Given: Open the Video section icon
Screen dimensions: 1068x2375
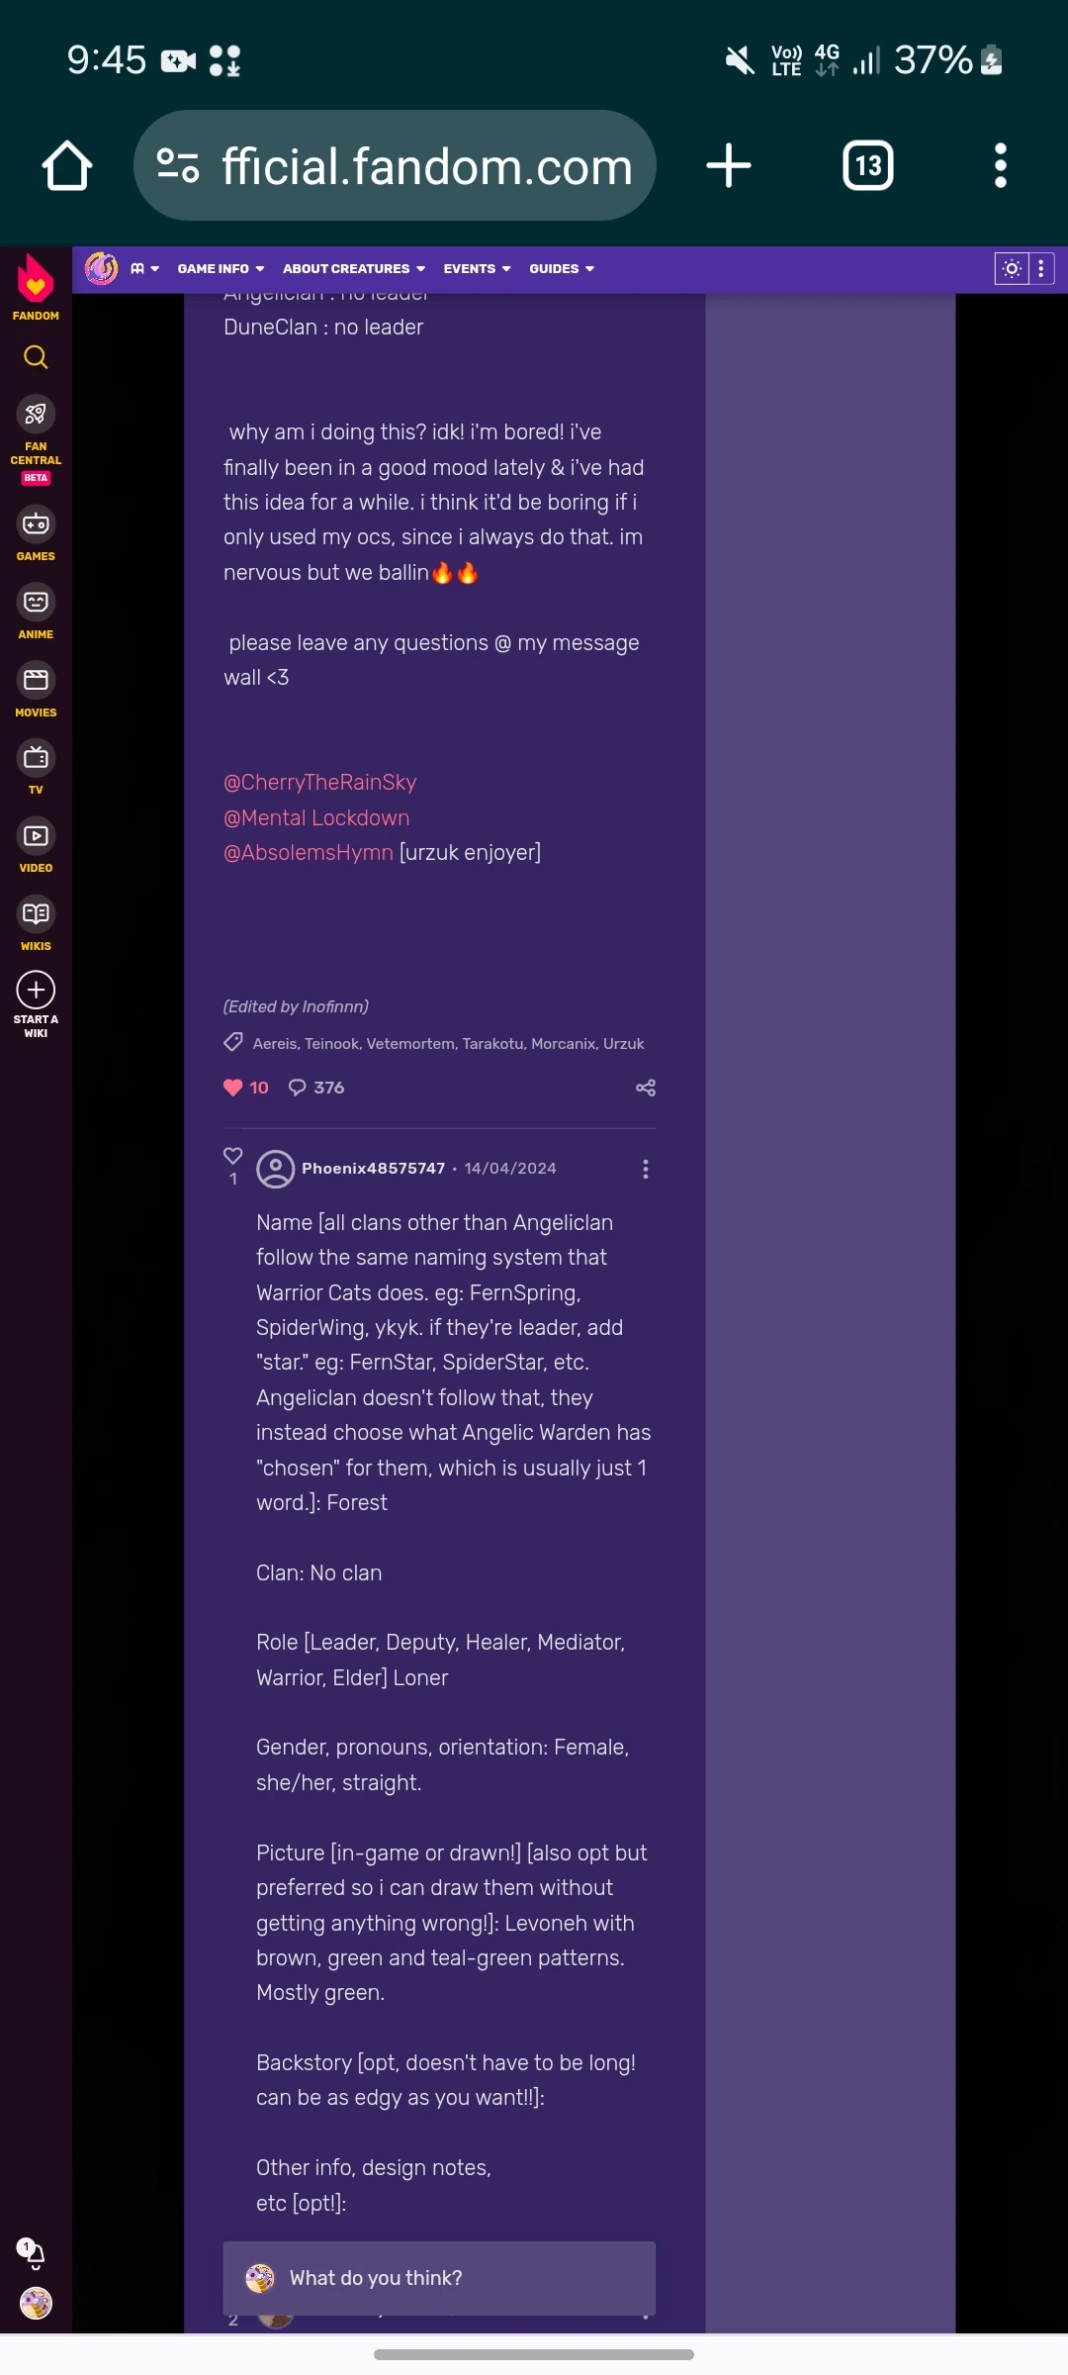Looking at the screenshot, I should (36, 836).
